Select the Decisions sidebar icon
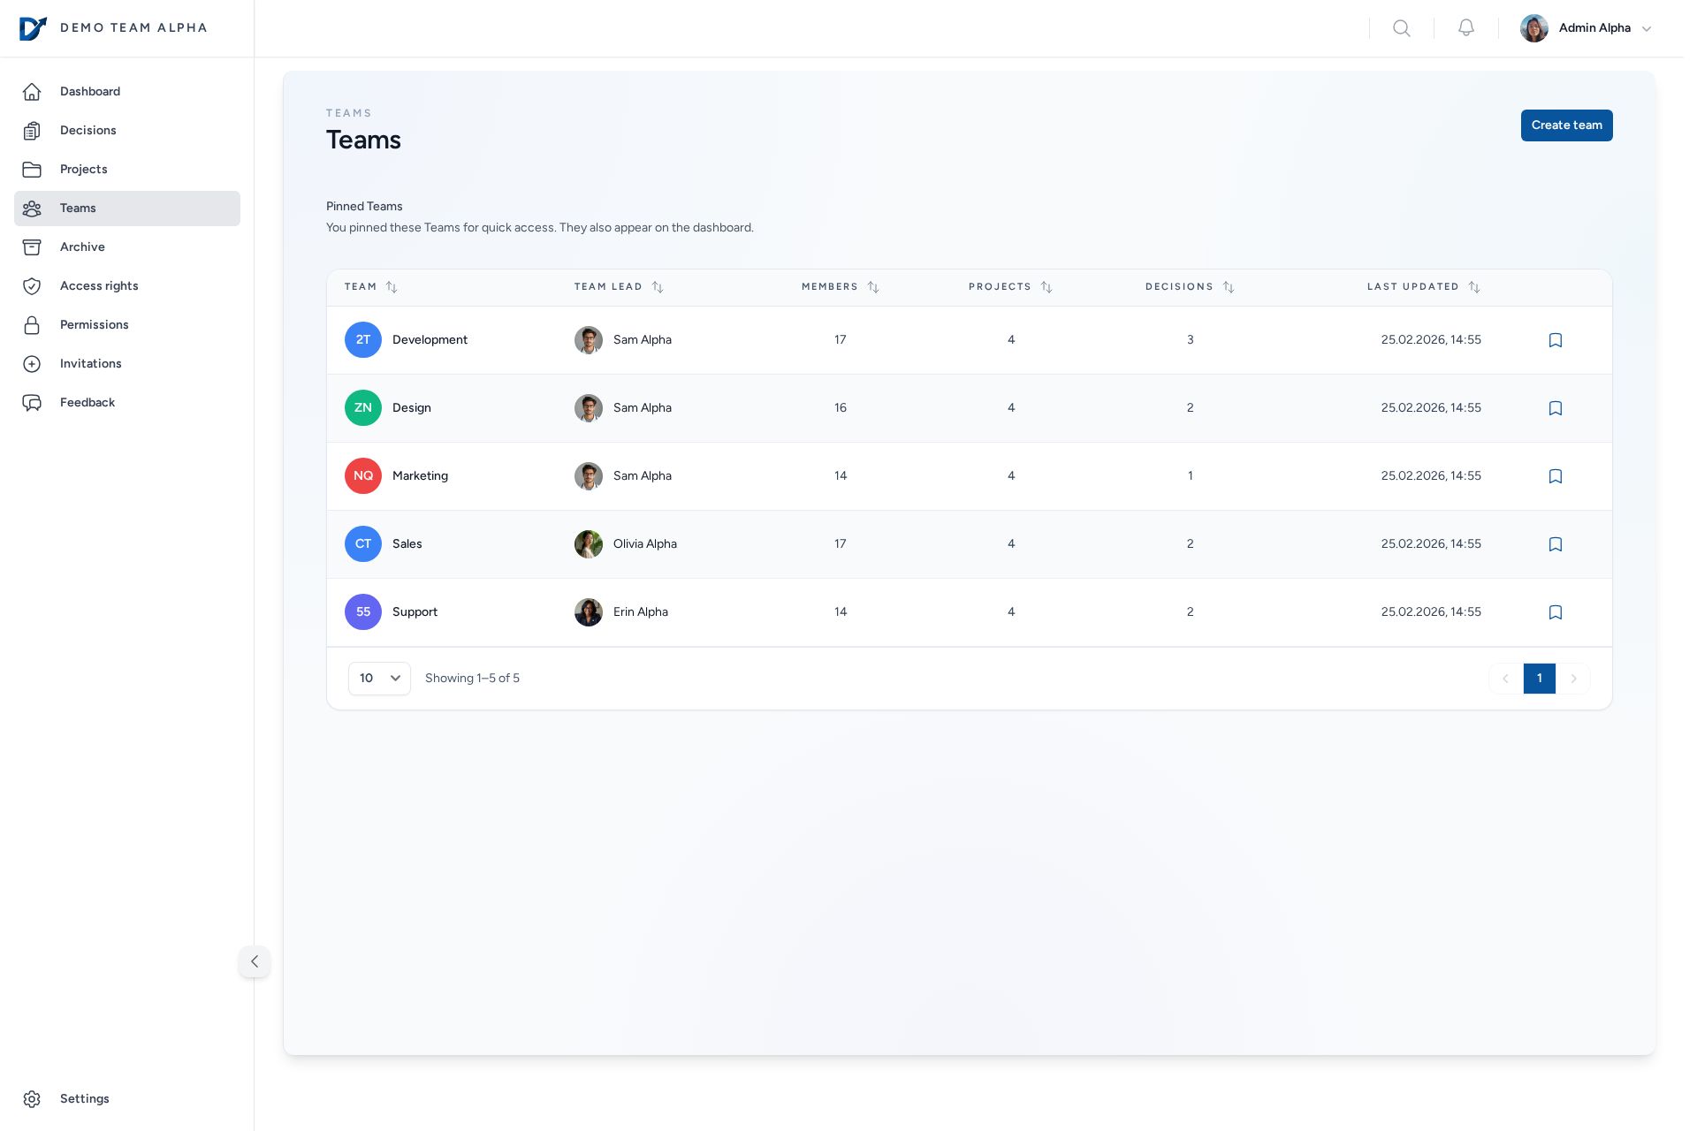Image resolution: width=1697 pixels, height=1131 pixels. tap(33, 130)
